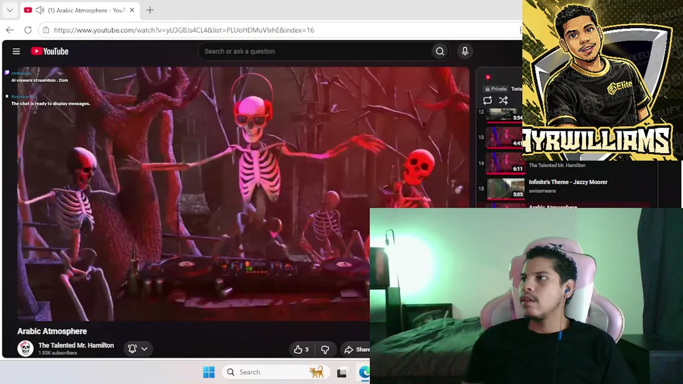
Task: Click the cat search highlight icon
Action: click(316, 372)
